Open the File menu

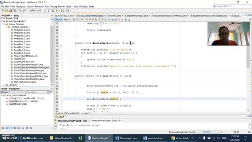tap(2, 7)
